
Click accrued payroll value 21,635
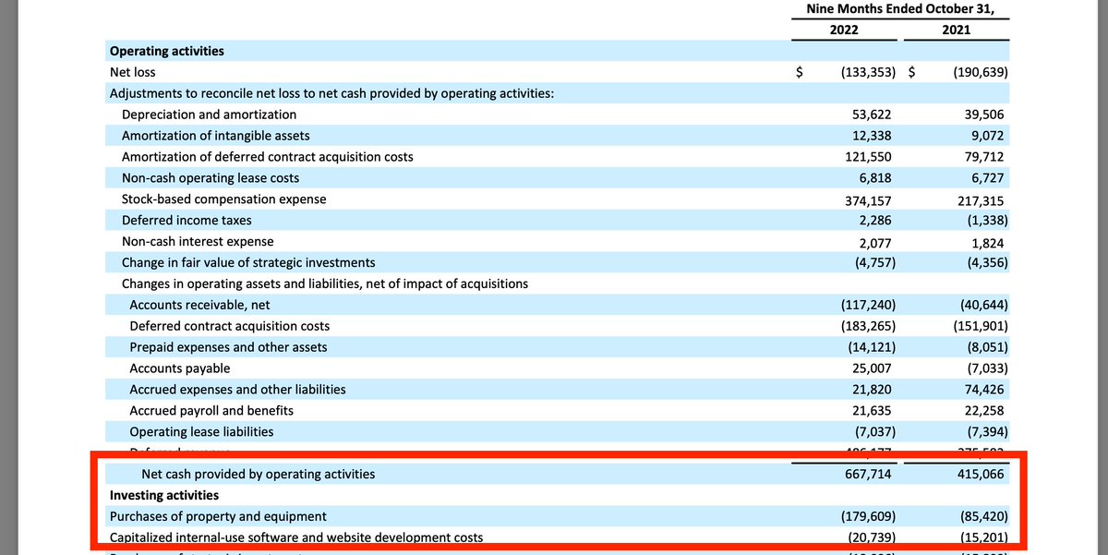pos(872,411)
